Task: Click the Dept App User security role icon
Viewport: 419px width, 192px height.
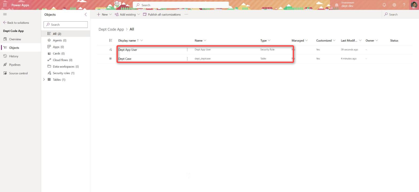Action: click(110, 50)
